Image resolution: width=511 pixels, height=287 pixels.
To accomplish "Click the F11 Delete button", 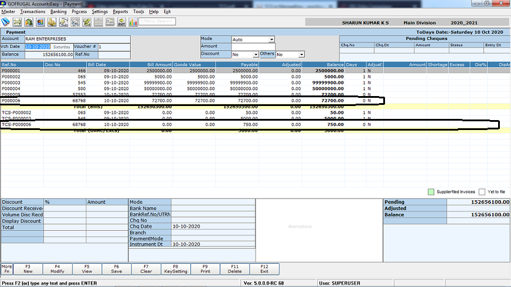I will click(235, 269).
